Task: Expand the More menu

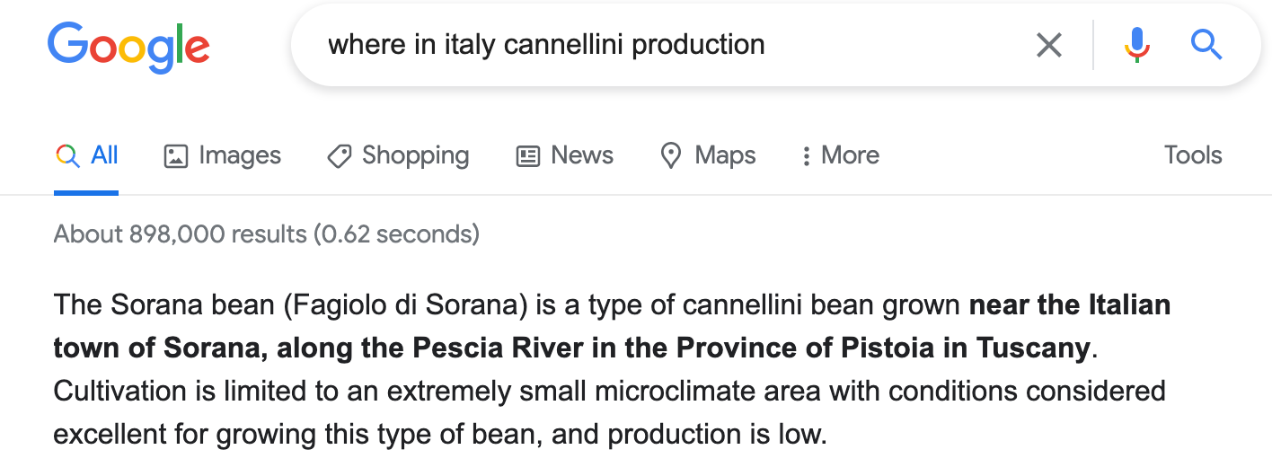Action: click(850, 155)
